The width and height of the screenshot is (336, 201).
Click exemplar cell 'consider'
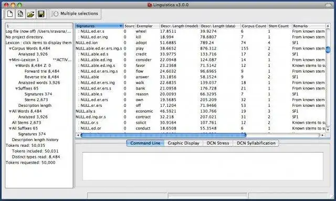click(x=143, y=59)
